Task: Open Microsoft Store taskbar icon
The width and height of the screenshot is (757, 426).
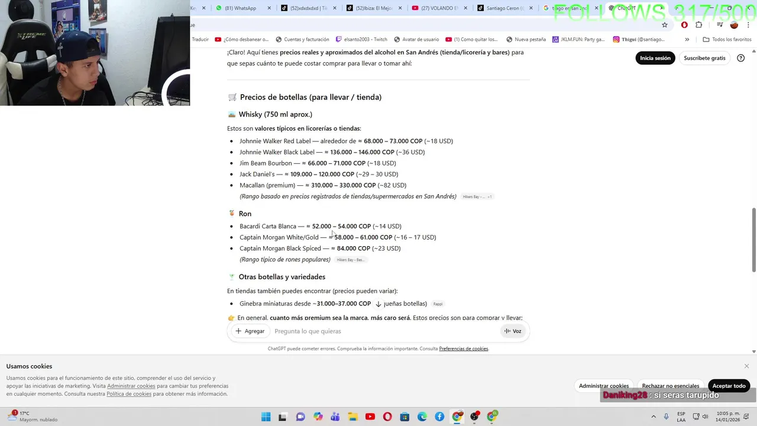Action: click(405, 417)
